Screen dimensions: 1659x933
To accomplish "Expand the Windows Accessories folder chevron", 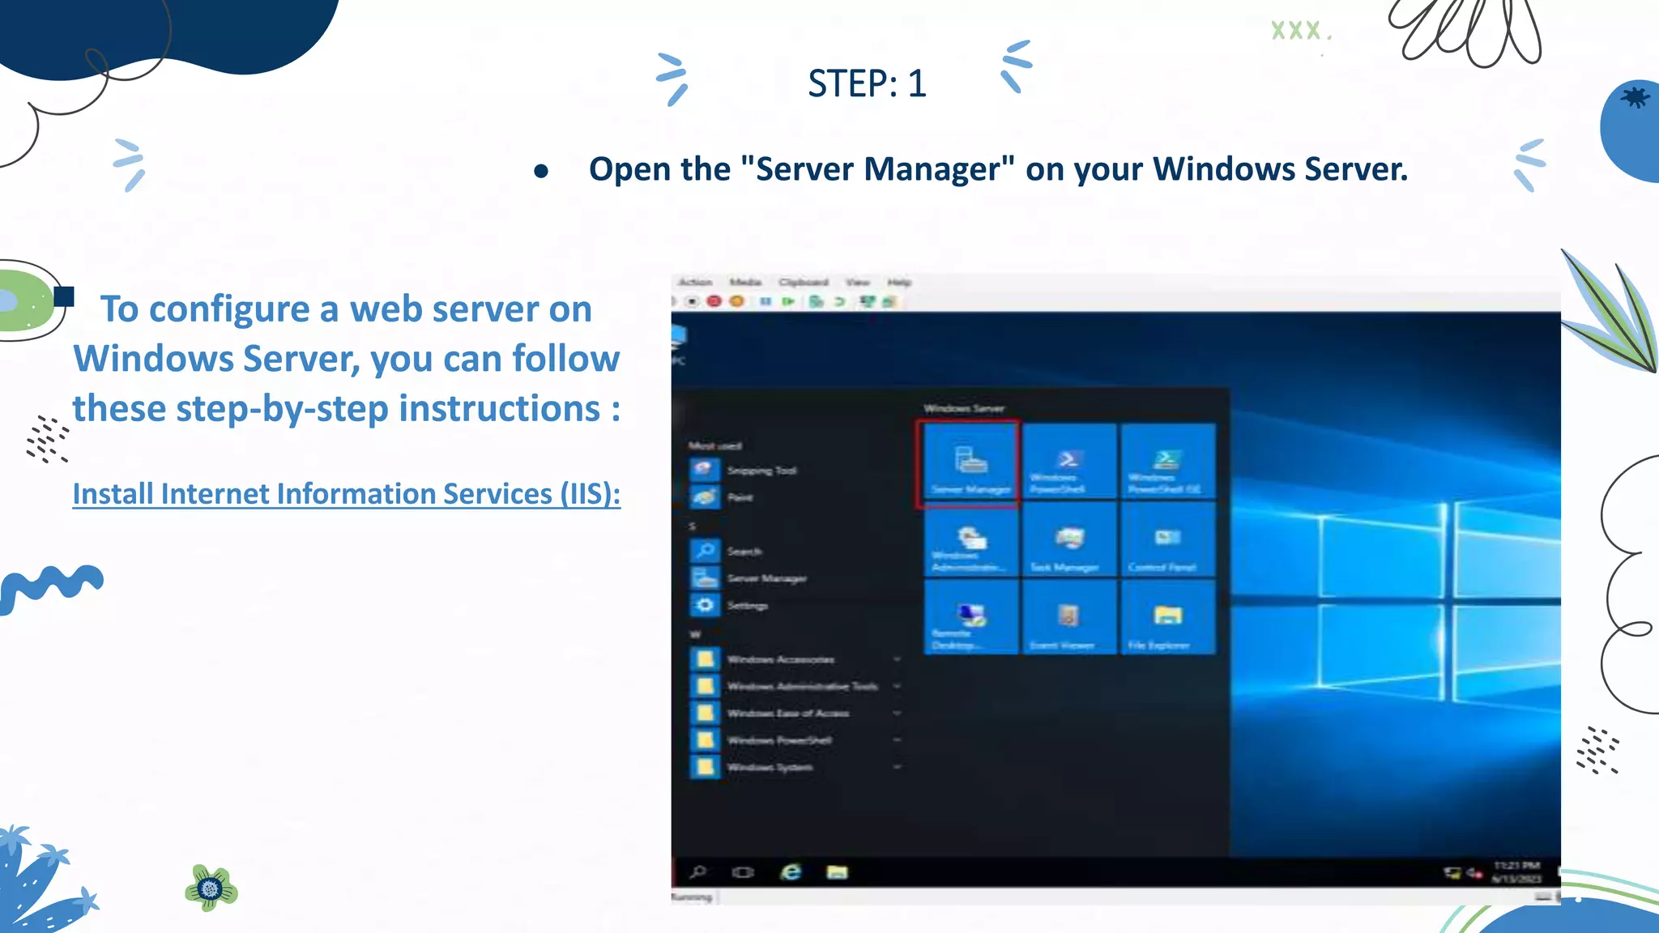I will click(x=897, y=659).
